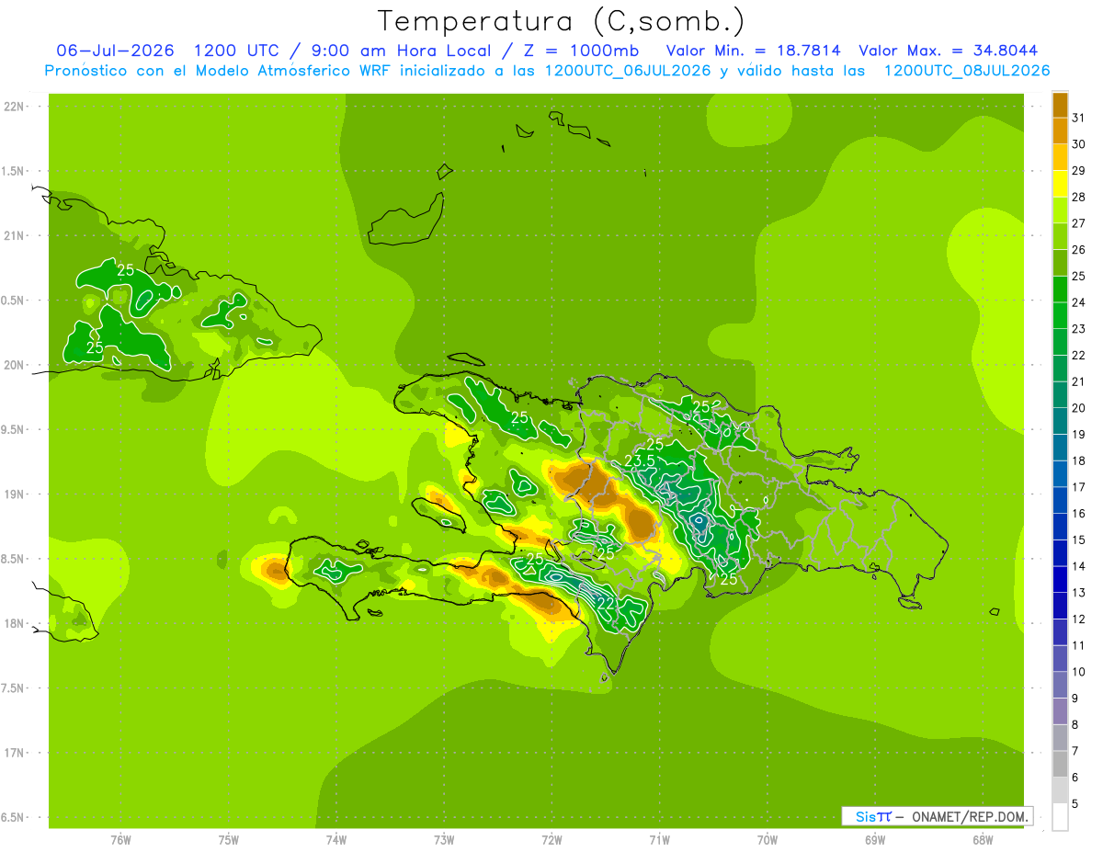This screenshot has height=852, width=1103.
Task: Click the "20N" latitude axis label
Action: click(x=15, y=365)
